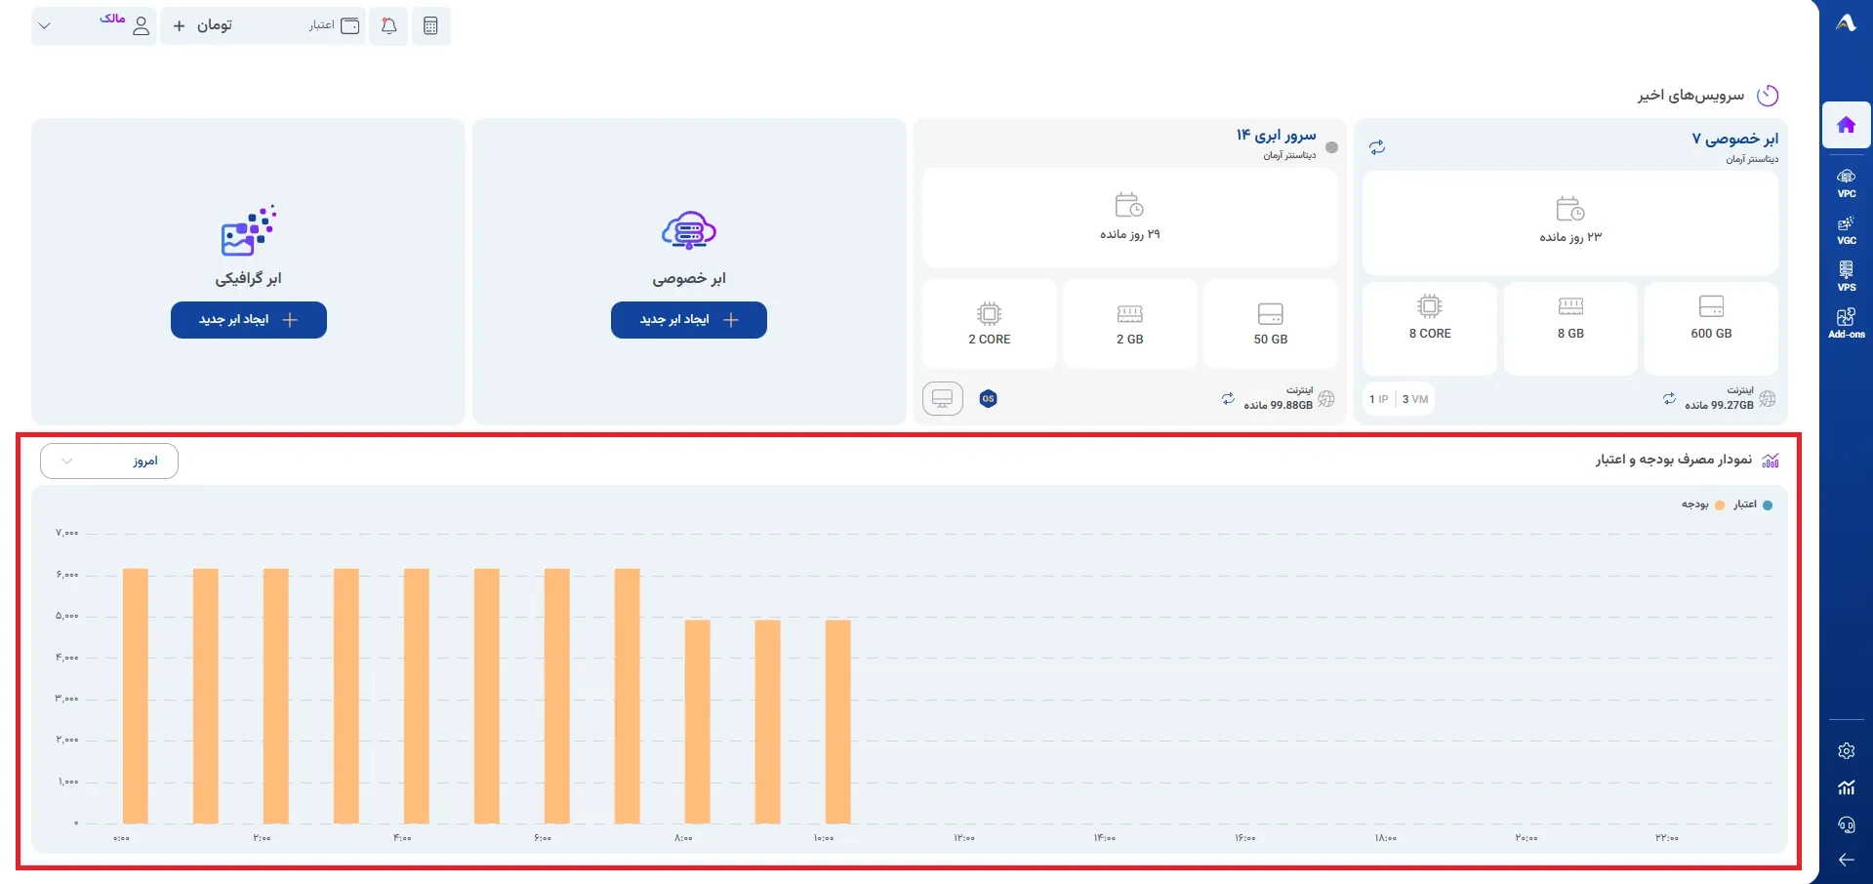Click the ۱۰:۰۰ budget bar in chart
This screenshot has height=884, width=1873.
tap(838, 721)
